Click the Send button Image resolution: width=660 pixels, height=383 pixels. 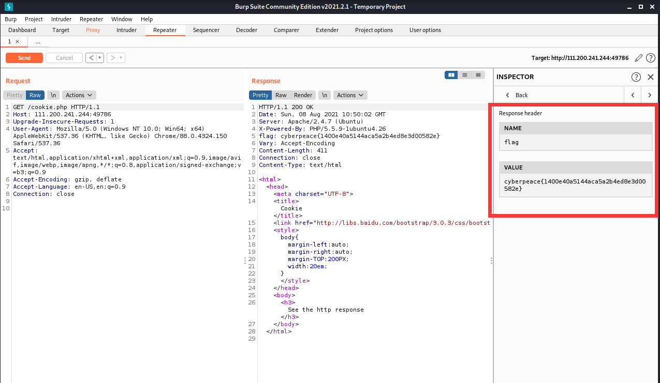pos(24,58)
